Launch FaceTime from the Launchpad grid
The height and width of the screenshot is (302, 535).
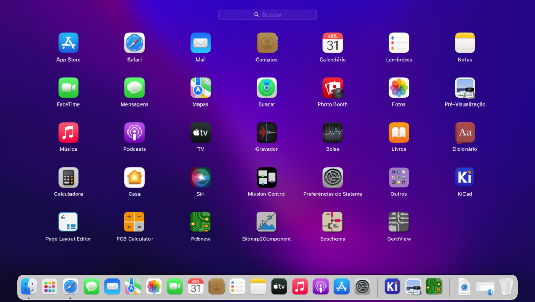pos(68,88)
